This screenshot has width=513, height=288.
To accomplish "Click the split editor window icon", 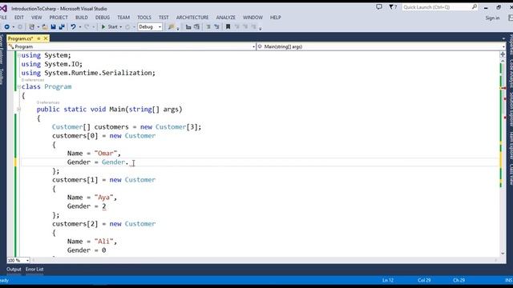I will coord(503,54).
